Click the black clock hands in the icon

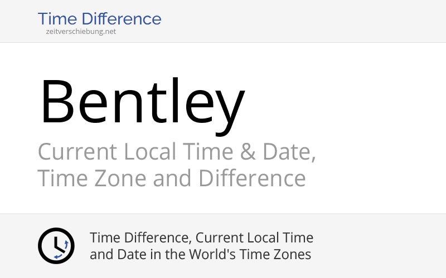(59, 244)
